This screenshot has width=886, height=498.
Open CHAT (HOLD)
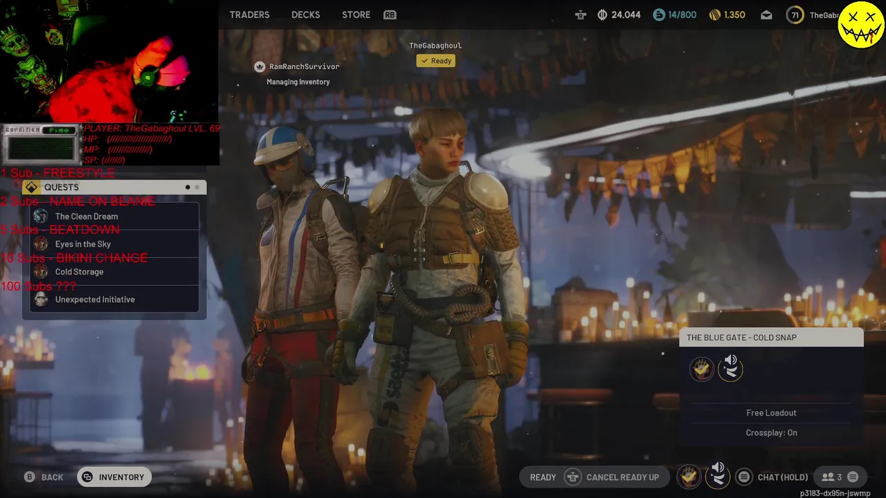[x=783, y=477]
